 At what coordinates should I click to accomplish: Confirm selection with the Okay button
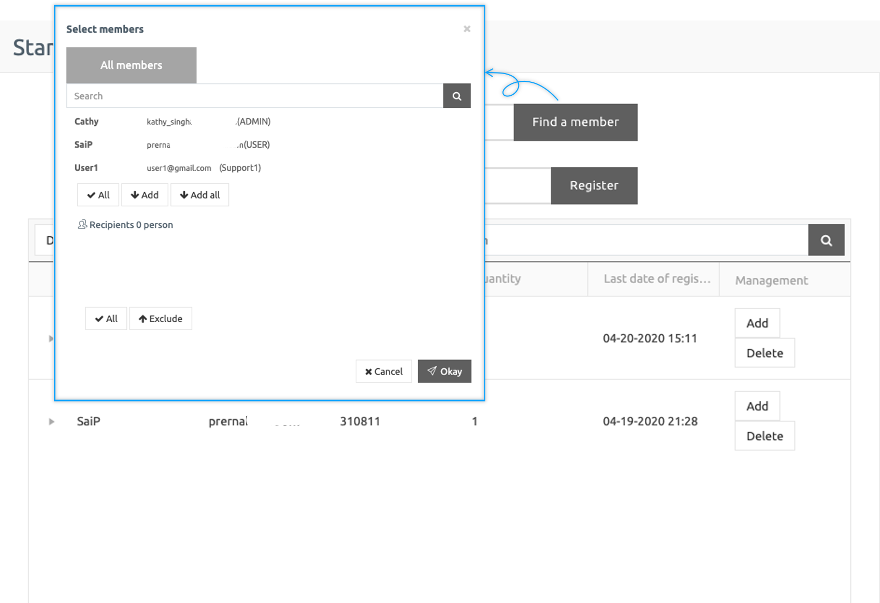coord(444,371)
